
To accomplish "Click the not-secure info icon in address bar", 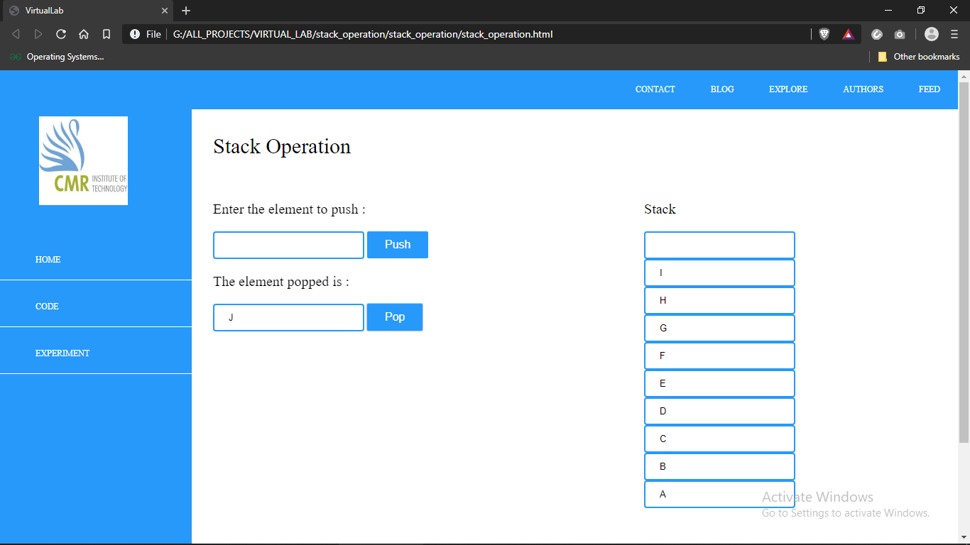I will (x=135, y=34).
